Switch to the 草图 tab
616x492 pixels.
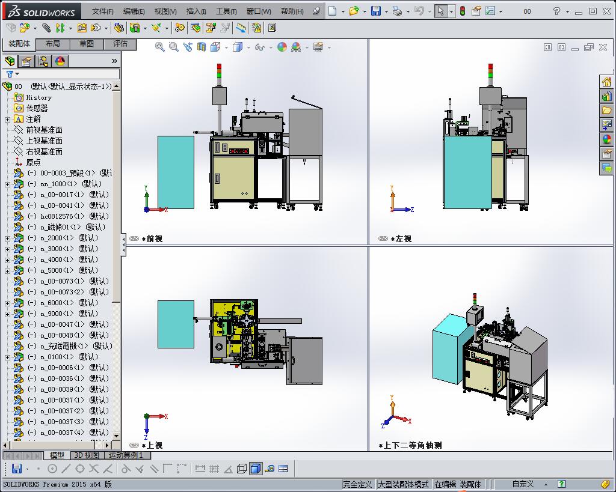coord(87,43)
